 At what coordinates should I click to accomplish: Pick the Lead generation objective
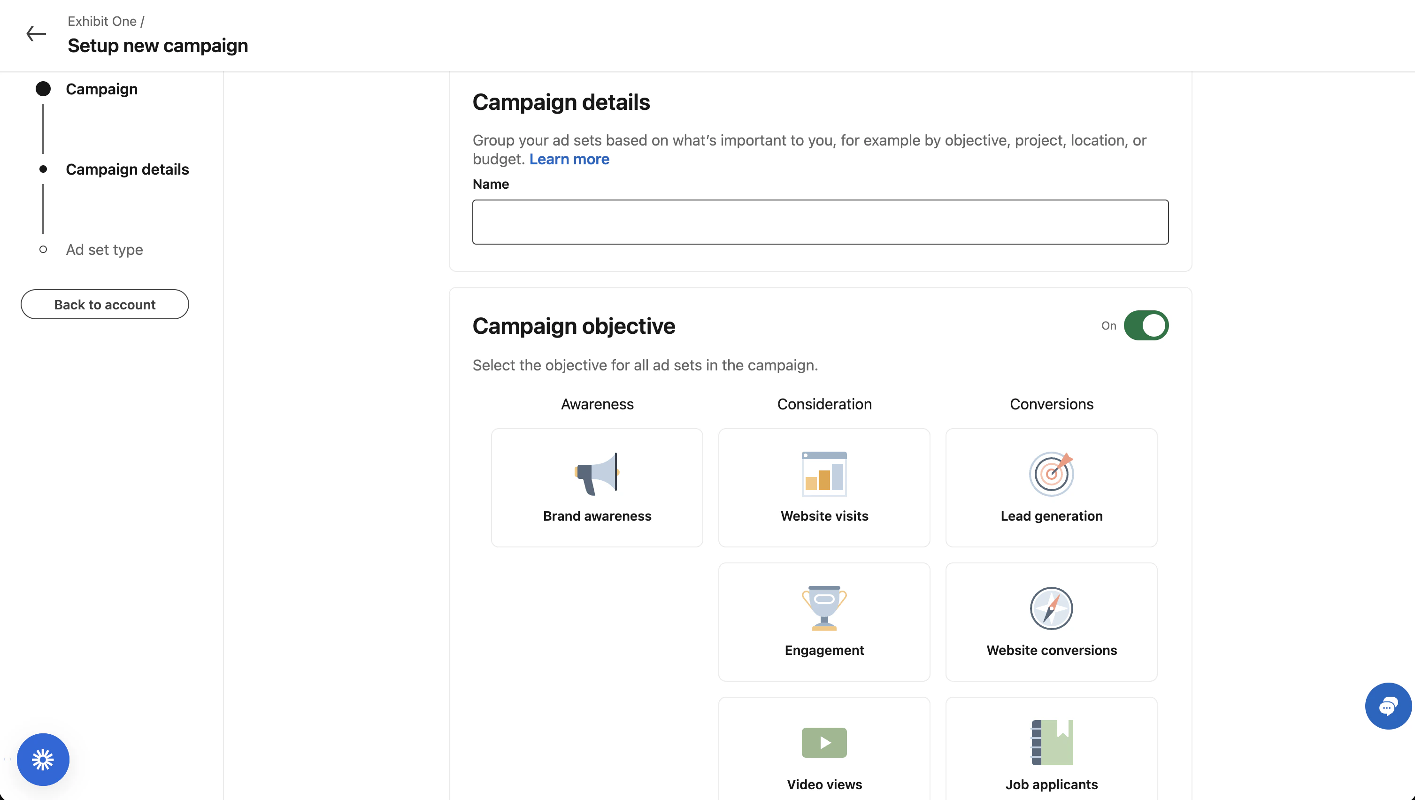[1051, 487]
